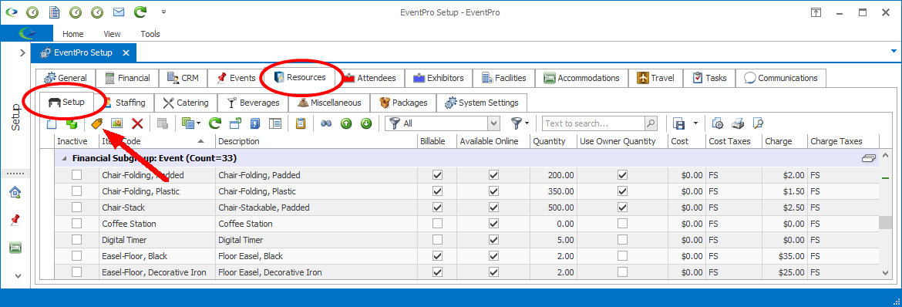Screen dimensions: 902x307
Task: Open dropdown arrow beside the save icon
Action: pyautogui.click(x=695, y=123)
